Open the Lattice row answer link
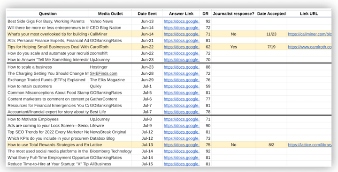338x172 pixels. click(182, 145)
